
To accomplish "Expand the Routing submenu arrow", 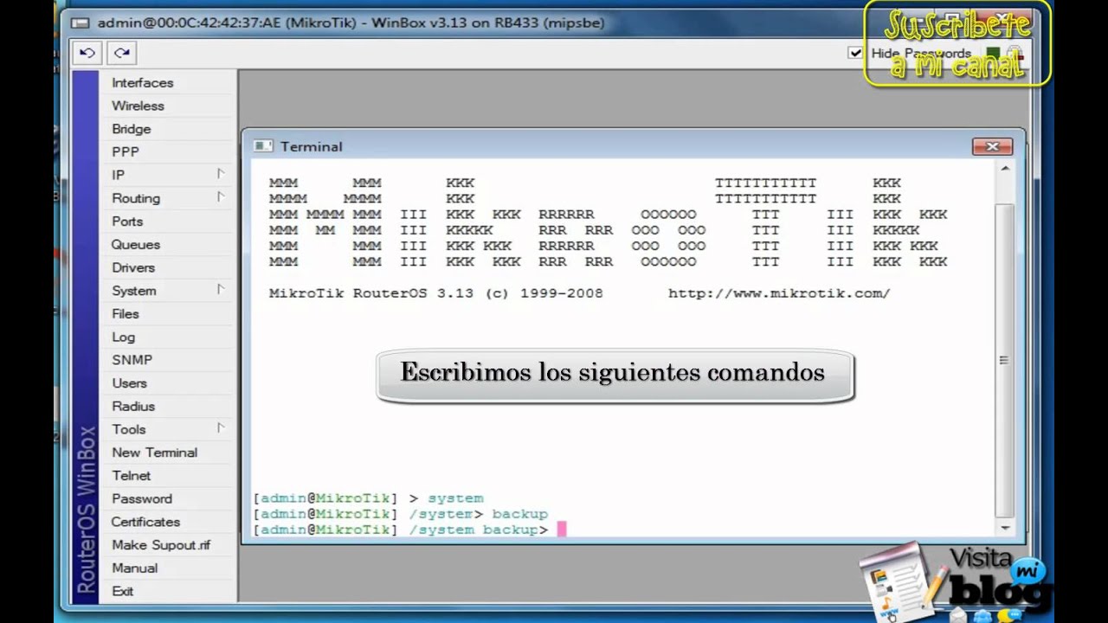I will point(221,197).
